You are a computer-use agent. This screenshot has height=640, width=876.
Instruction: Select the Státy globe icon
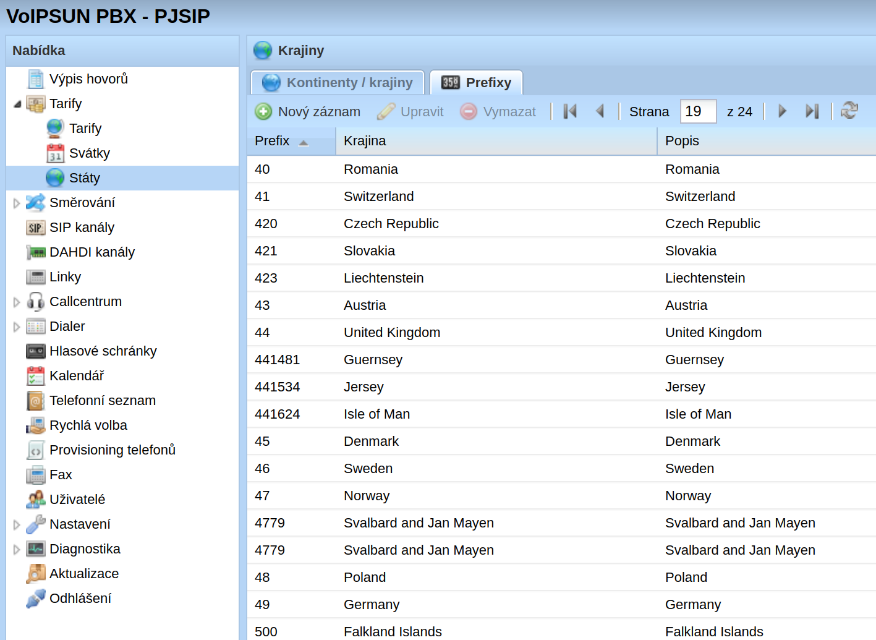(x=56, y=178)
